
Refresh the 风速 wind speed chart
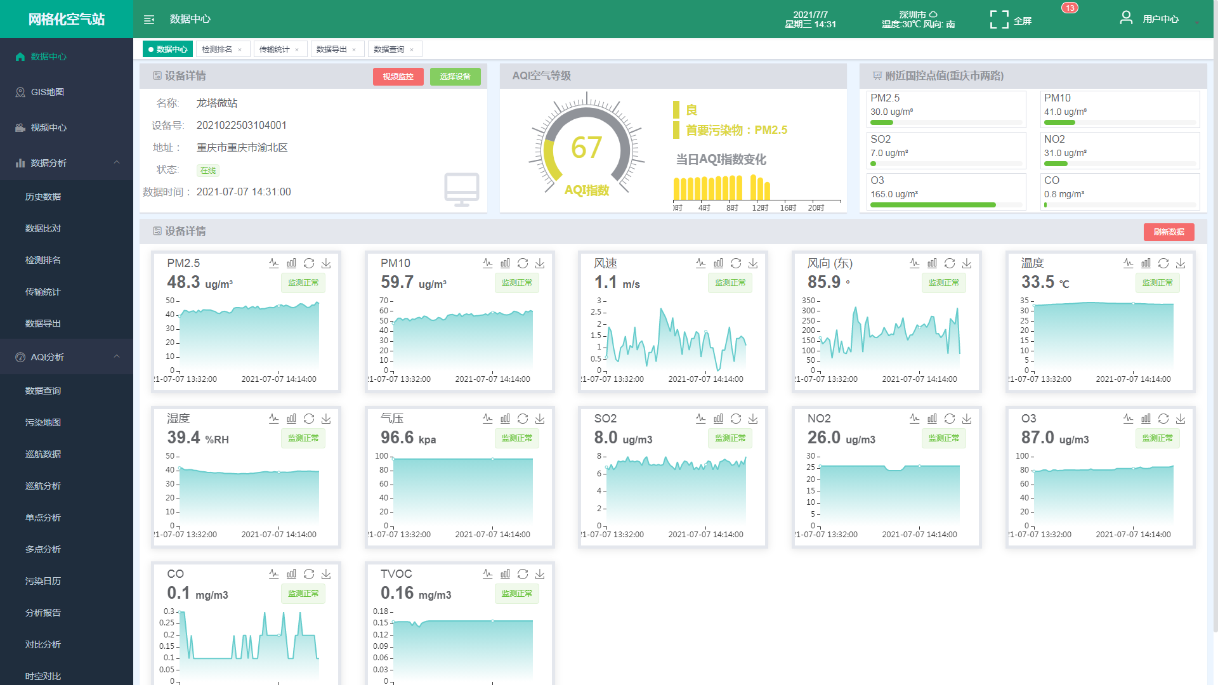click(x=736, y=263)
